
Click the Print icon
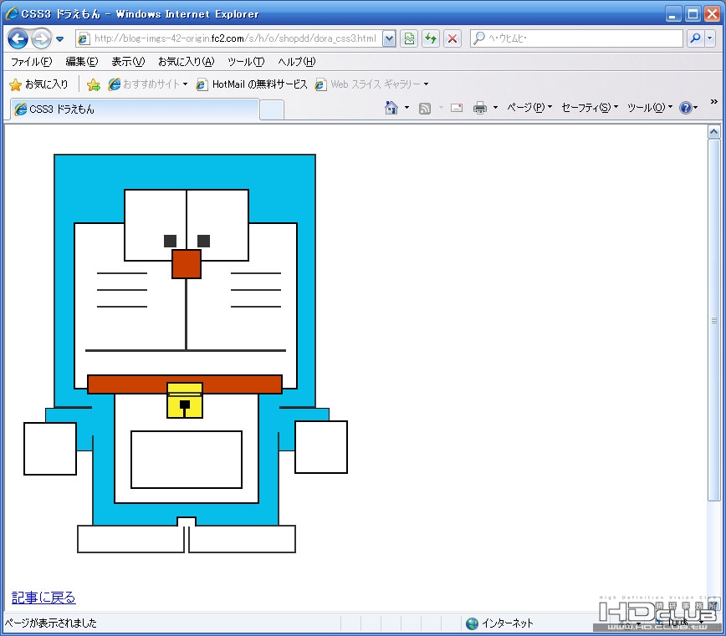480,109
